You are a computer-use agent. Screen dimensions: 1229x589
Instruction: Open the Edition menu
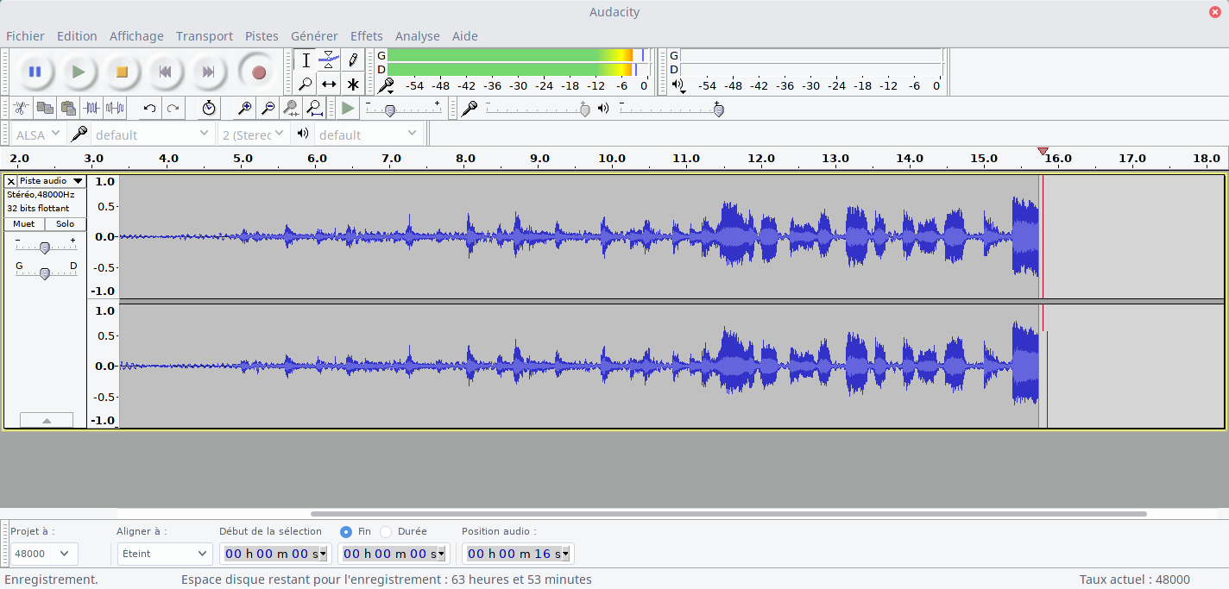tap(77, 36)
